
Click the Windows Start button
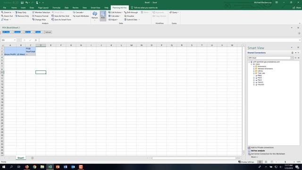coord(3,167)
